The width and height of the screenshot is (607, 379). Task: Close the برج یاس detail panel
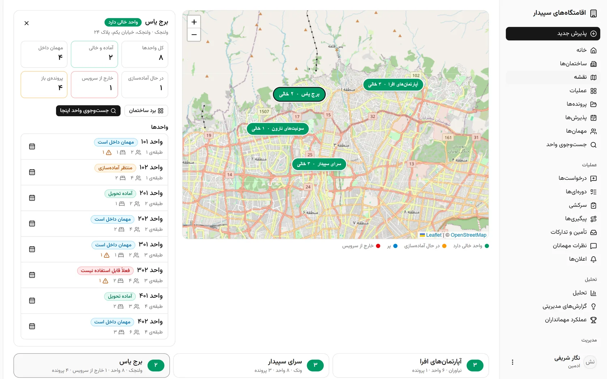pos(26,23)
